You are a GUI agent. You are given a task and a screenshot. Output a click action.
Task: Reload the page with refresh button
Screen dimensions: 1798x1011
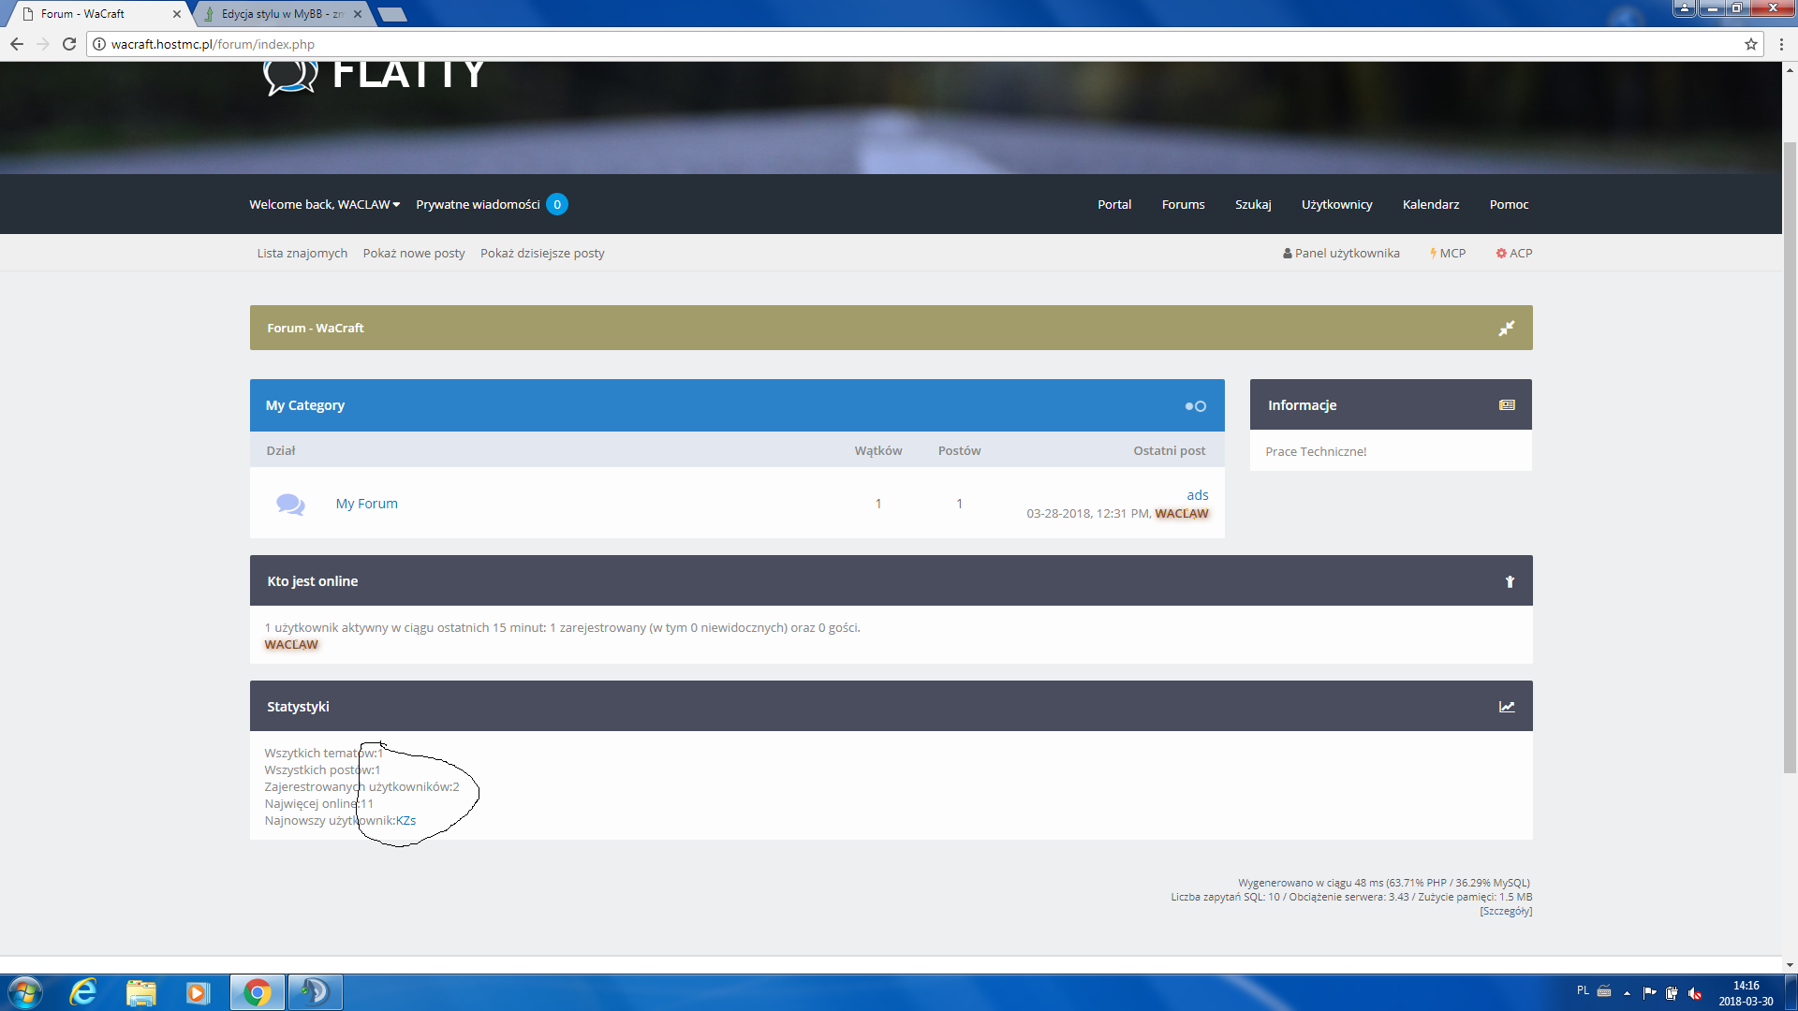coord(69,44)
